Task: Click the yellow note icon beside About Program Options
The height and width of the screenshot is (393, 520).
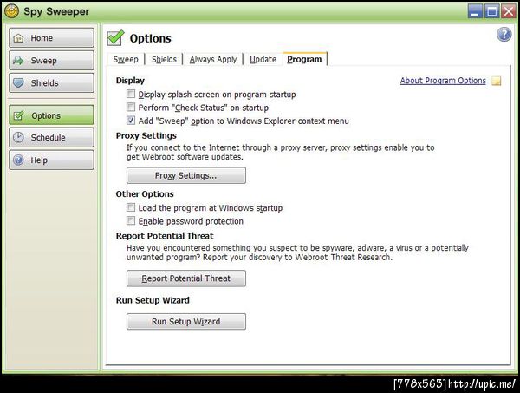Action: click(496, 81)
